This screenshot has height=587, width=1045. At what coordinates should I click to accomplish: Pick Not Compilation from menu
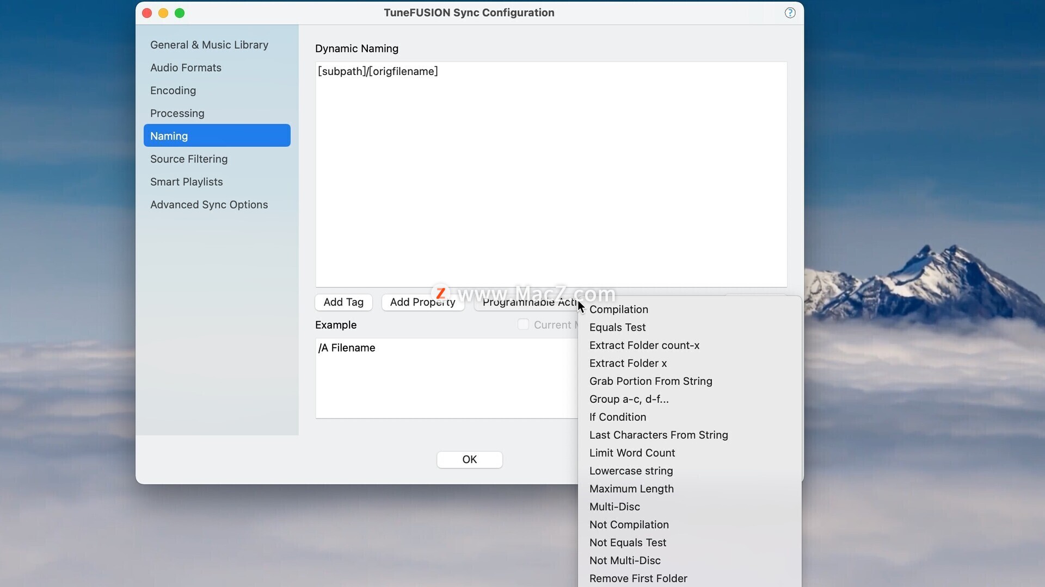690,525
